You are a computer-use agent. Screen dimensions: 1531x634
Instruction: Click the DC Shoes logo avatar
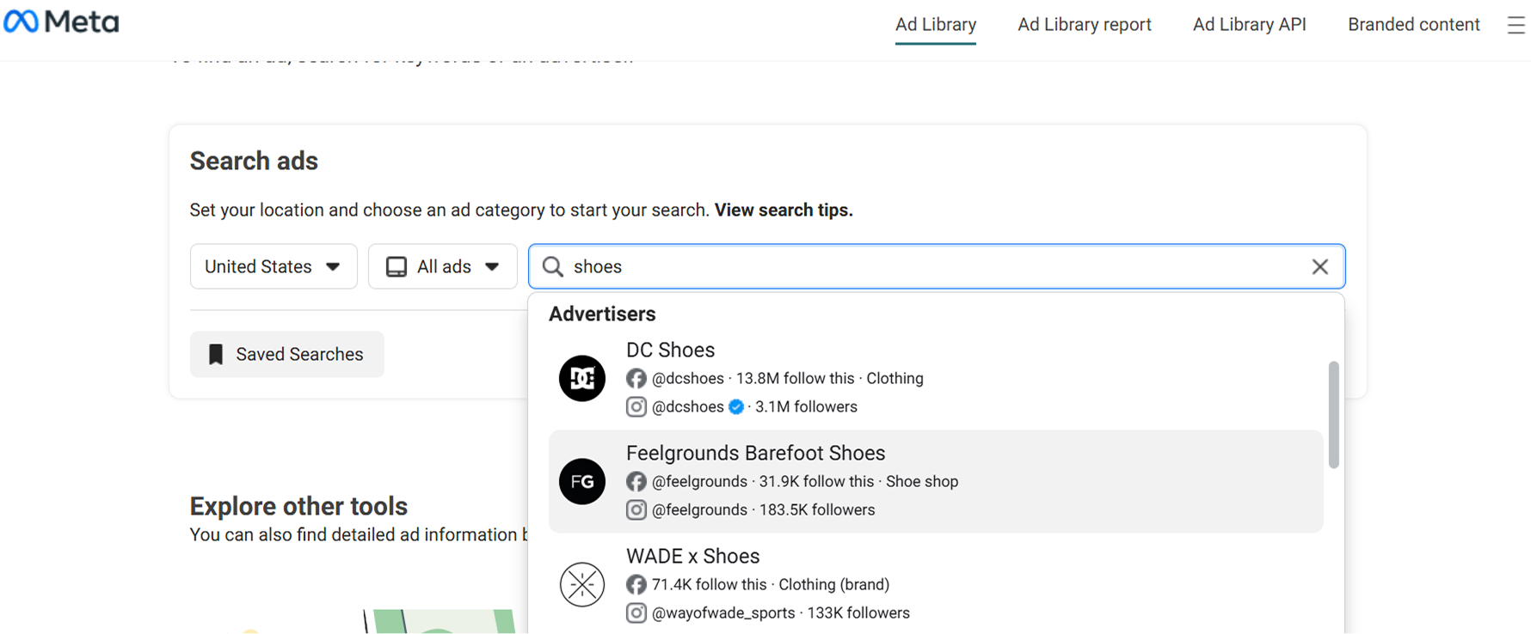pos(582,378)
